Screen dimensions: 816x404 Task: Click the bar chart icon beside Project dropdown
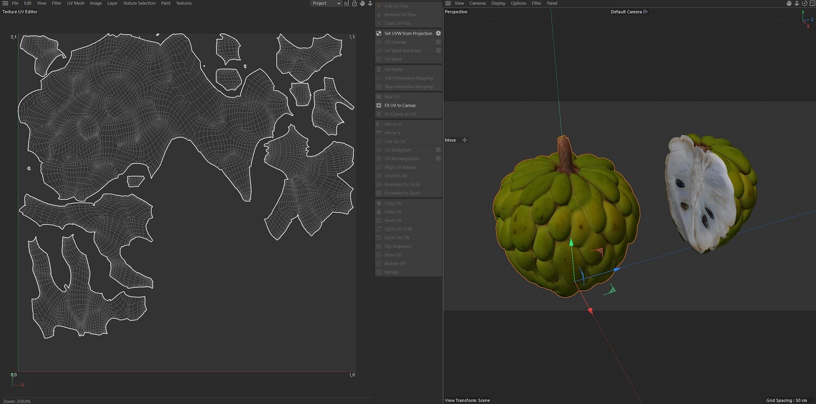[347, 3]
